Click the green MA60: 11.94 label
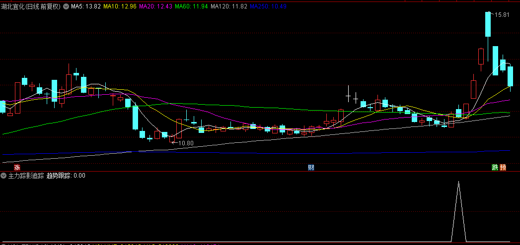Viewport: 520px width, 245px height. click(191, 6)
